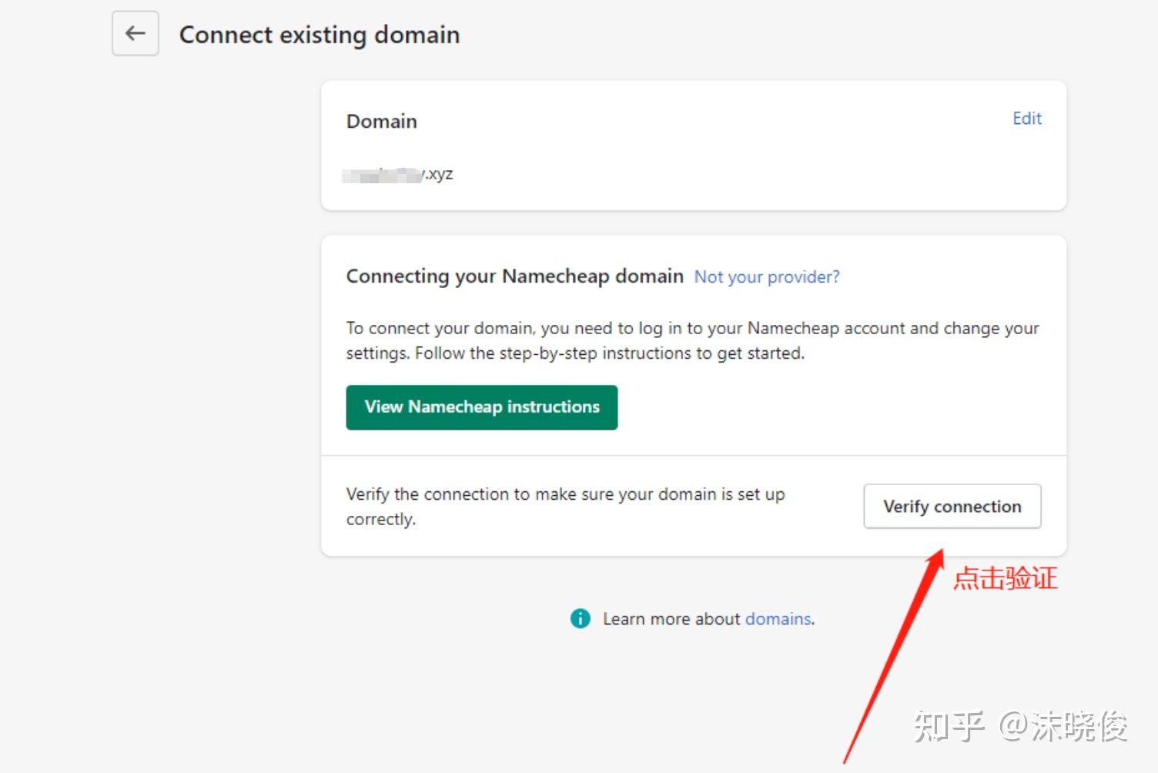This screenshot has height=773, width=1158.
Task: Click the blue info icon near Learn more
Action: pyautogui.click(x=580, y=618)
